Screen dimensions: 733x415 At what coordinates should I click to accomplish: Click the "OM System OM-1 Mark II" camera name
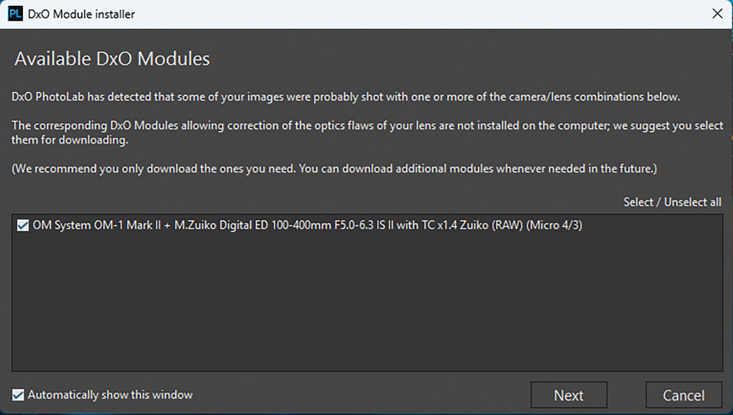point(96,225)
